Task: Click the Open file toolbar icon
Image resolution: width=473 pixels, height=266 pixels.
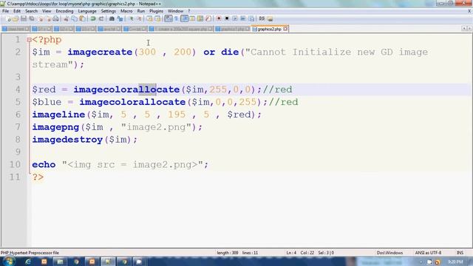Action: [x=16, y=18]
